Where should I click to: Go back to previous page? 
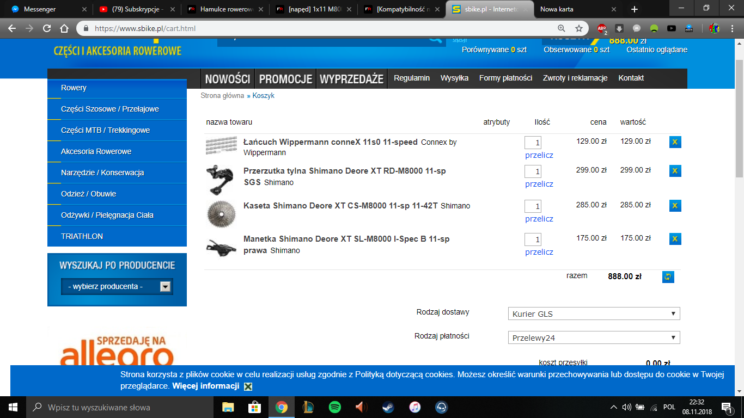[12, 28]
